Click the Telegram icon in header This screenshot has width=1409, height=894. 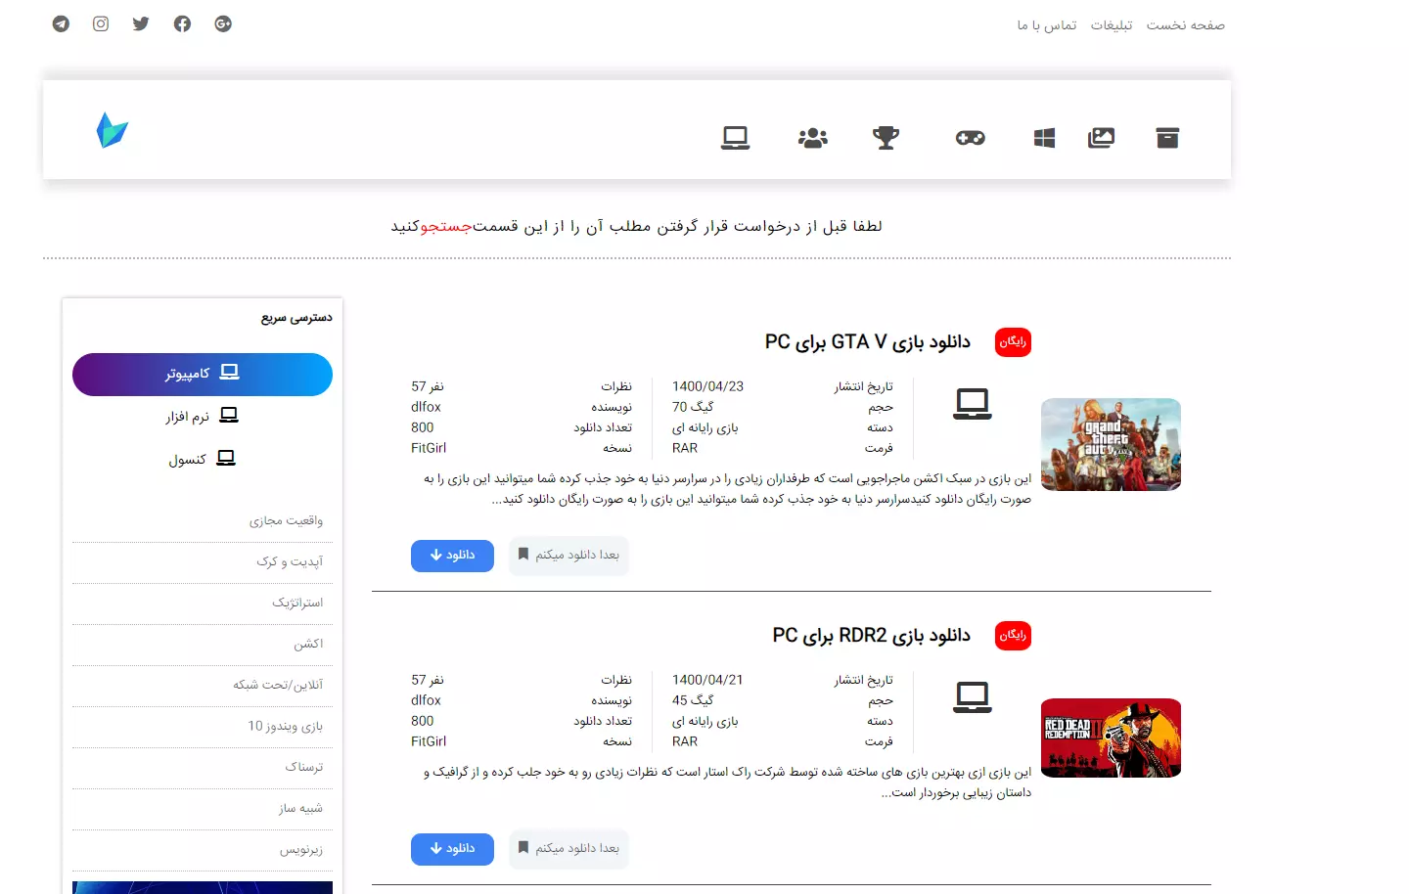tap(61, 23)
